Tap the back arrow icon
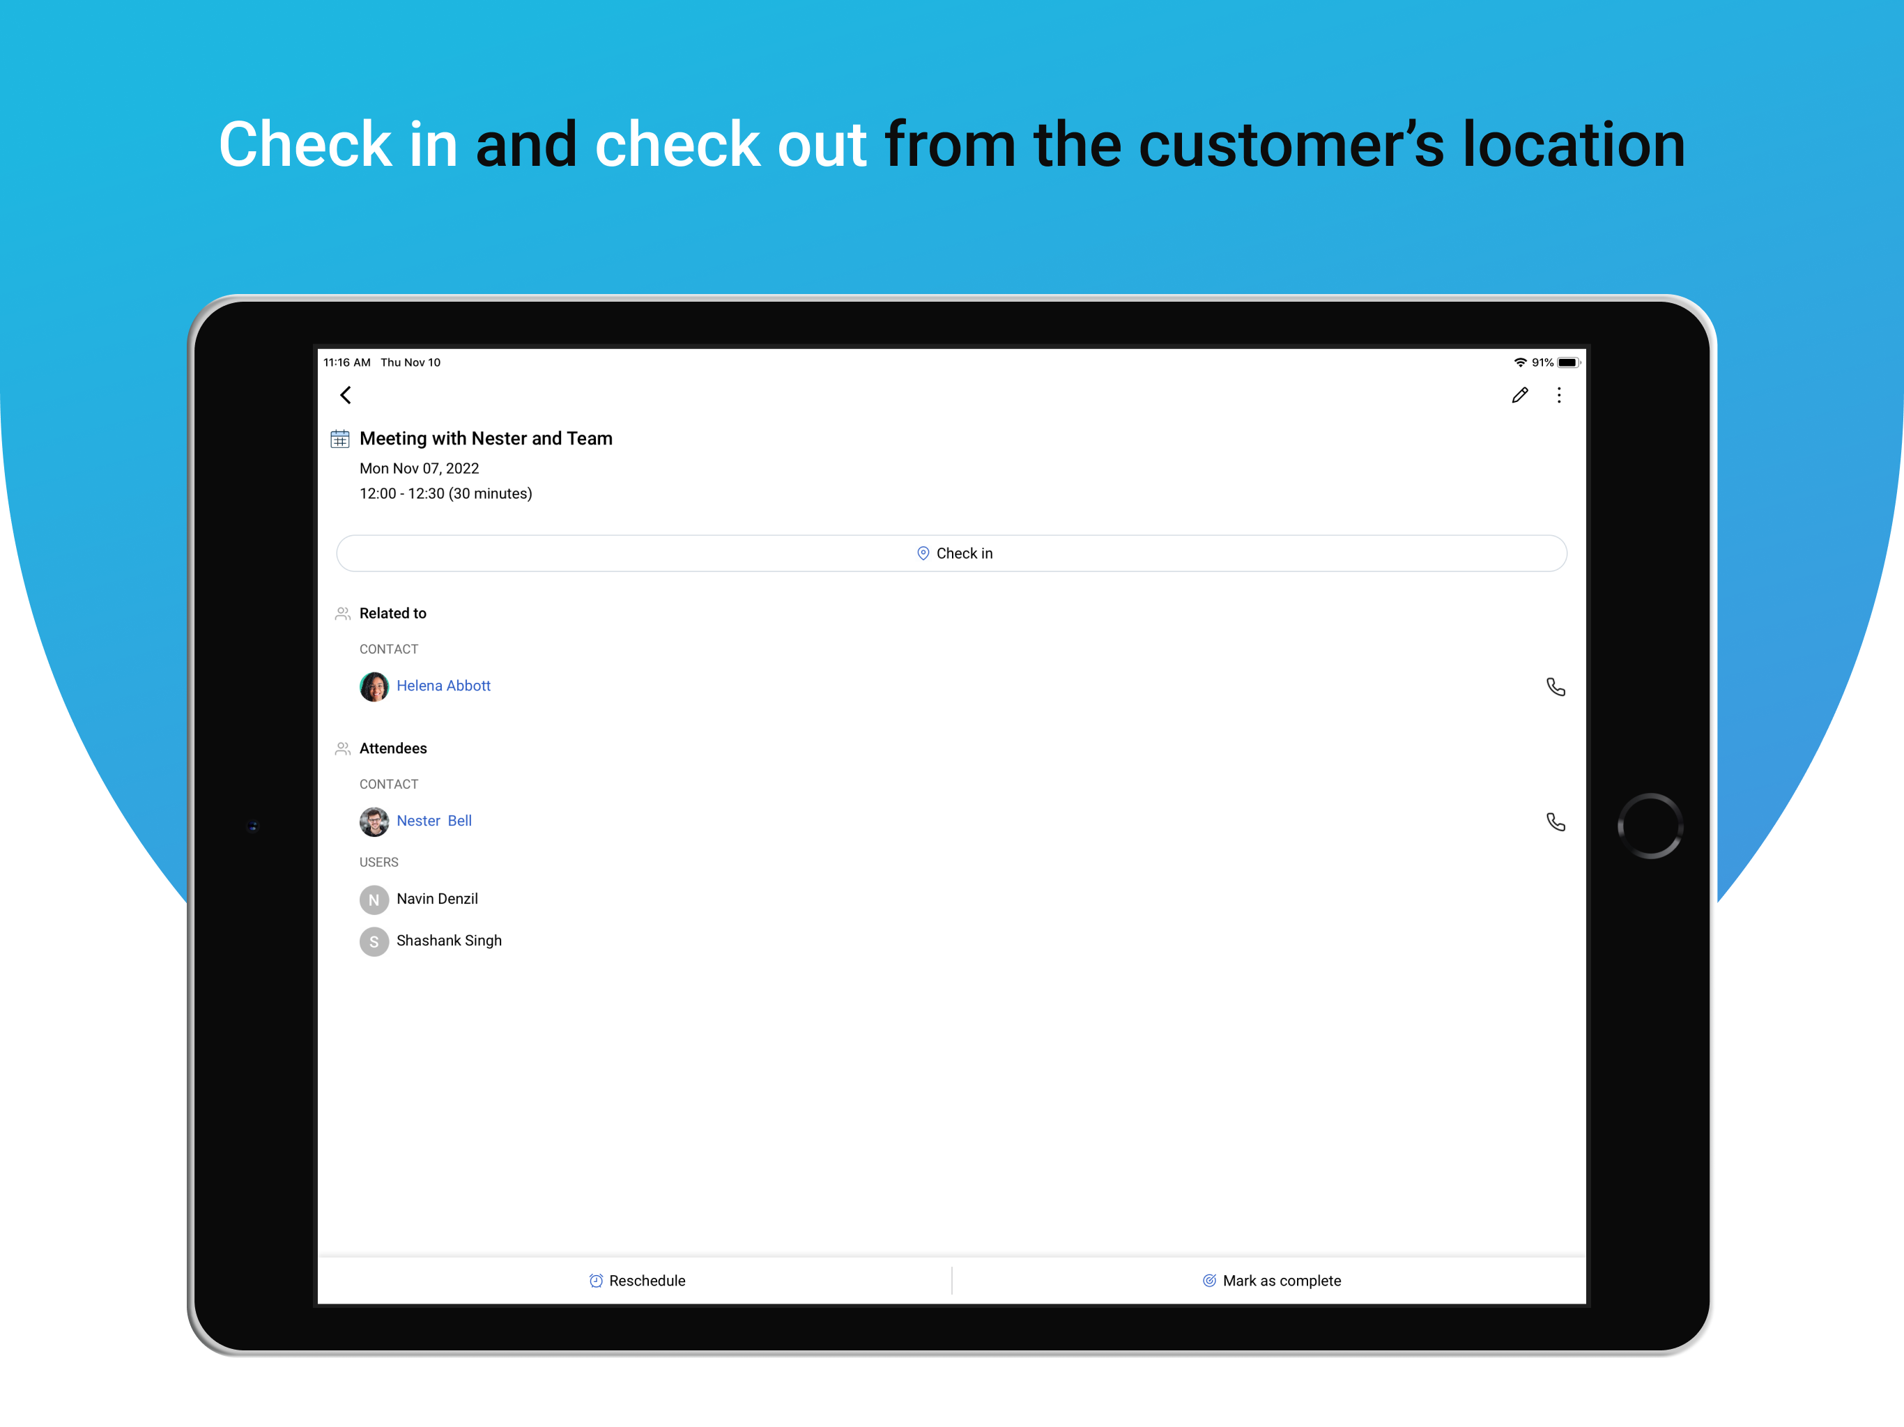 coord(346,395)
